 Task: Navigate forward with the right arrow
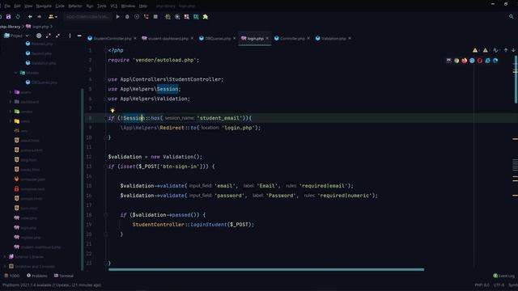click(x=40, y=16)
